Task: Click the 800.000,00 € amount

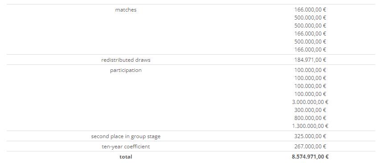Action: point(310,118)
